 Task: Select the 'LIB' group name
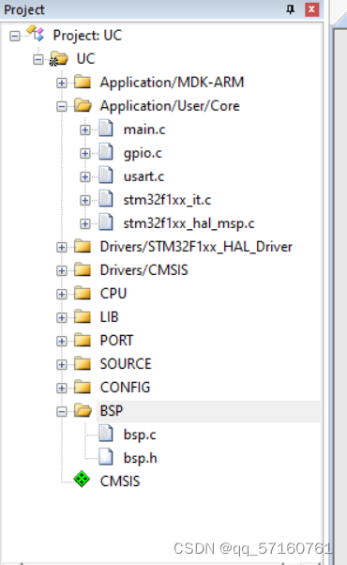point(110,317)
